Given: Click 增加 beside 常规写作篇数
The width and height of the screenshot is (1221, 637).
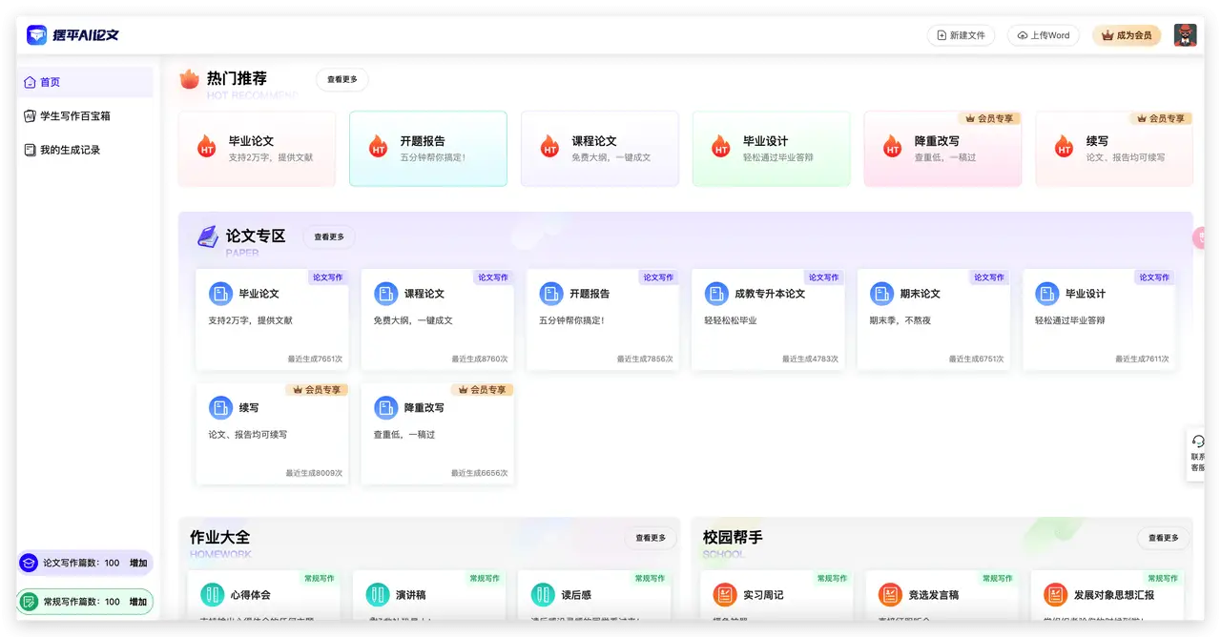Looking at the screenshot, I should pos(138,602).
